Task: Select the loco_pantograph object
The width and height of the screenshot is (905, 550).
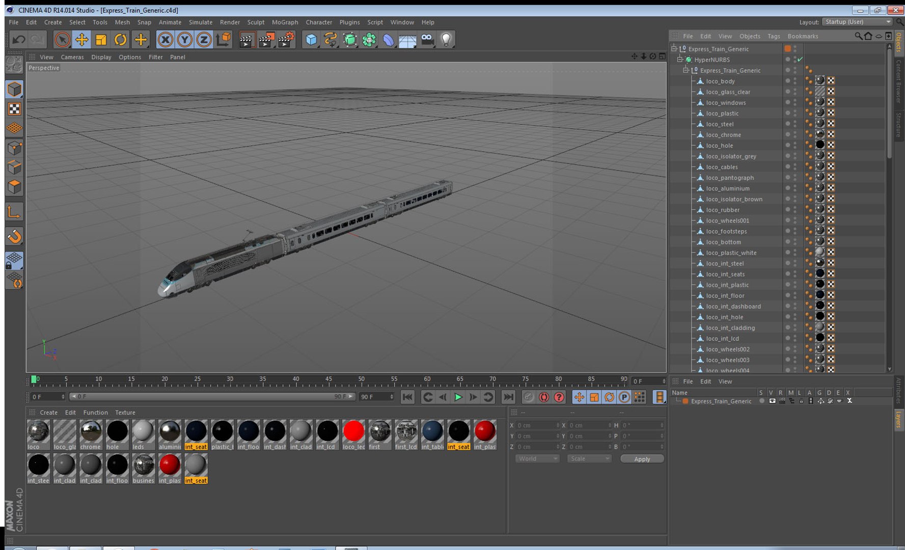Action: tap(729, 178)
